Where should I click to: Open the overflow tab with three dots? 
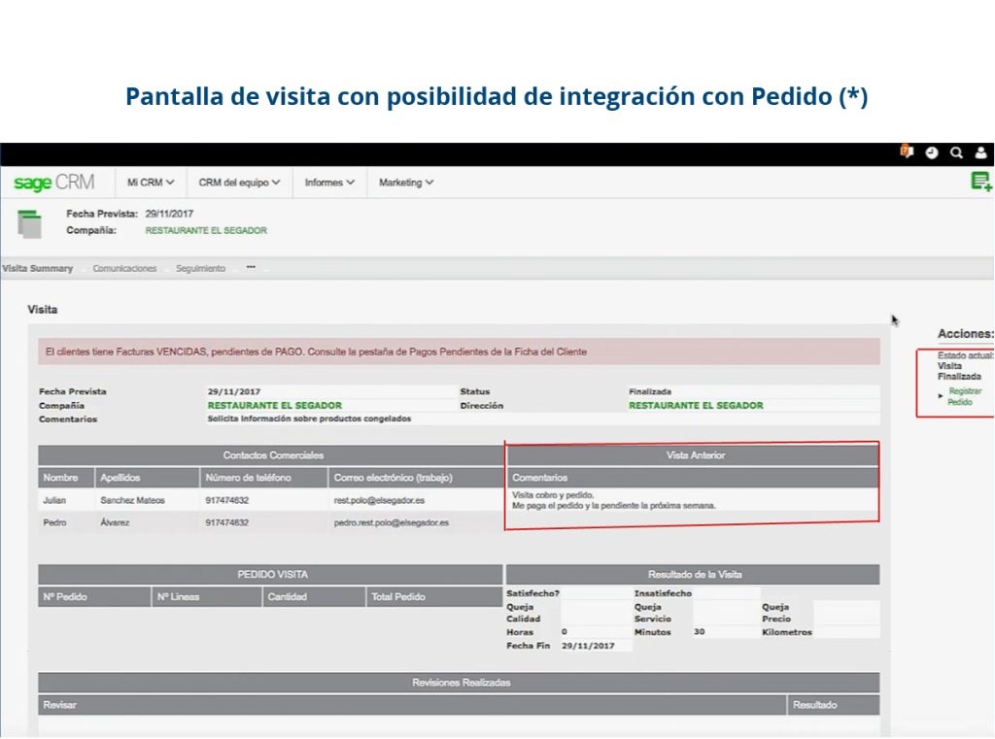click(250, 268)
